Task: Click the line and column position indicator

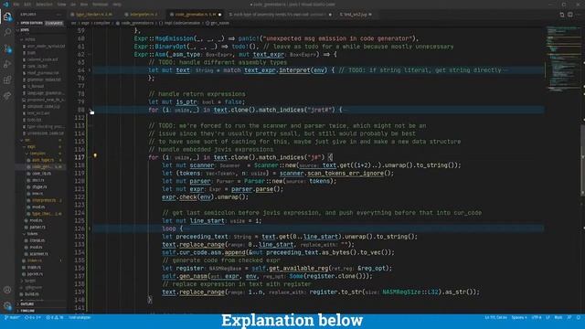Action: pyautogui.click(x=495, y=317)
